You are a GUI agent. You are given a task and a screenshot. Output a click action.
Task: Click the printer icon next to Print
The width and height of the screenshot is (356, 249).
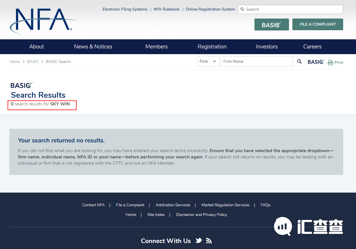[330, 62]
